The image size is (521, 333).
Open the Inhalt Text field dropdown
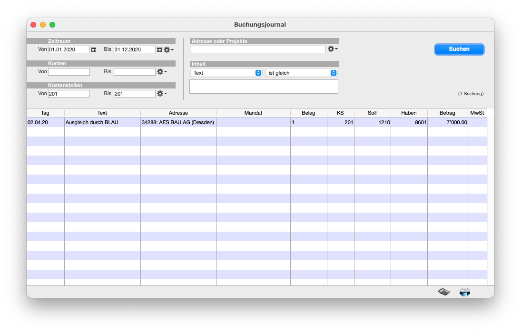click(226, 73)
